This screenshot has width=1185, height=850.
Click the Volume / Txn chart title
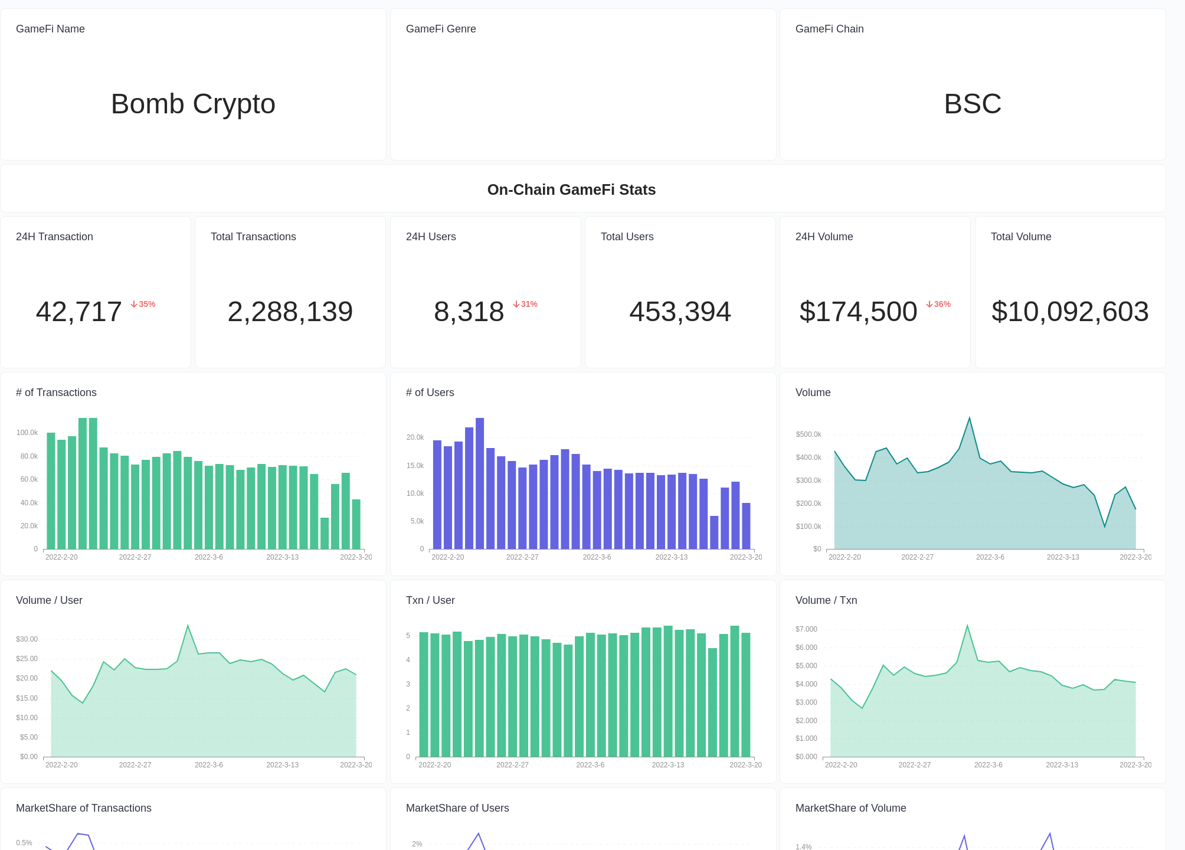pyautogui.click(x=826, y=600)
